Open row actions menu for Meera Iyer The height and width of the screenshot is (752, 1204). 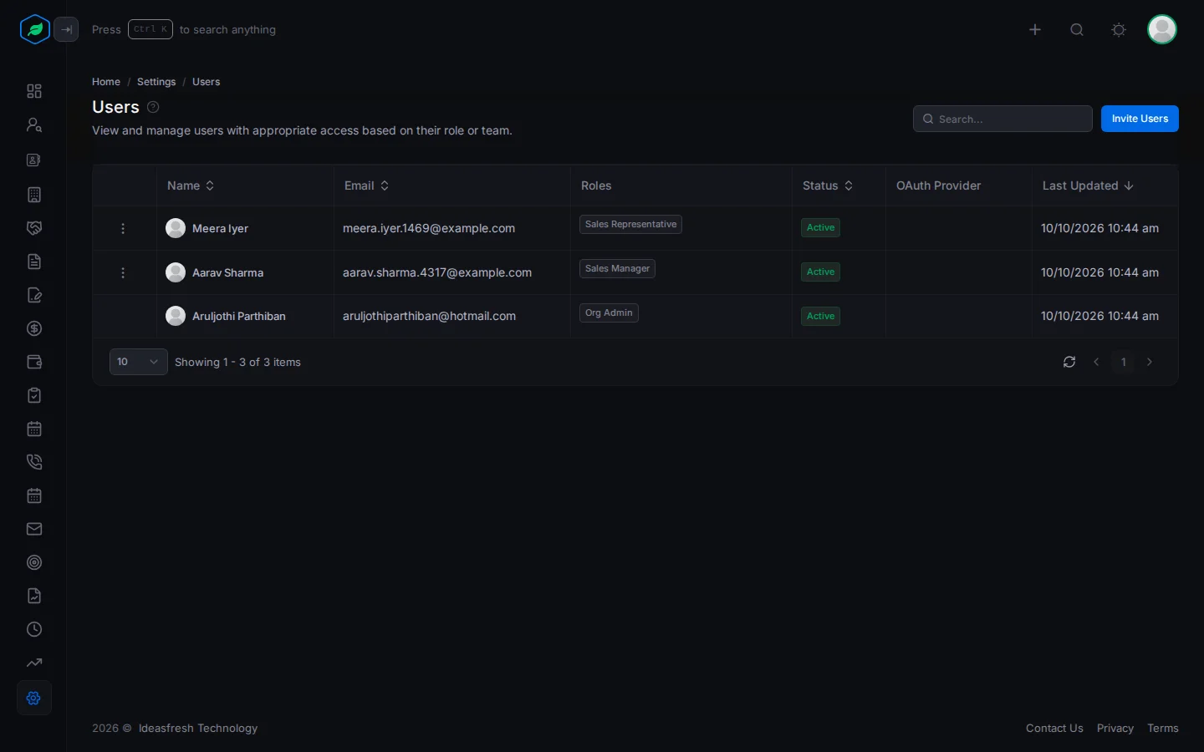[123, 228]
